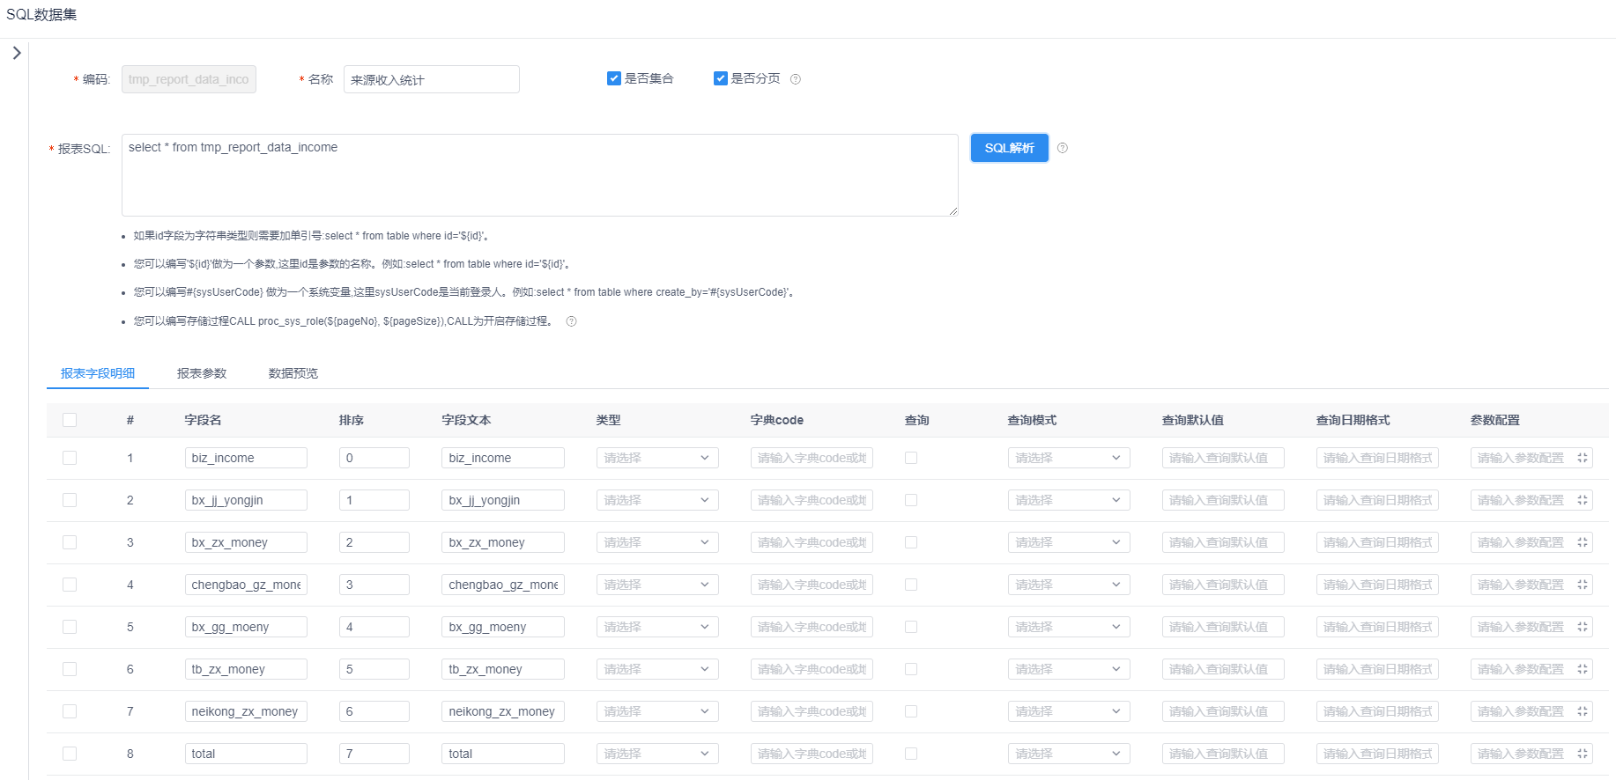Click help icon next to SQL解析 button

point(1063,148)
